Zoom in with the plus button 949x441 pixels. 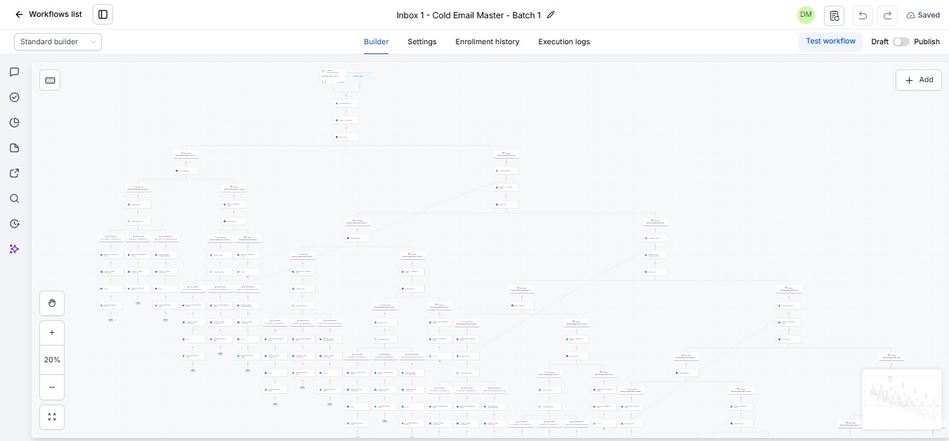[x=52, y=332]
